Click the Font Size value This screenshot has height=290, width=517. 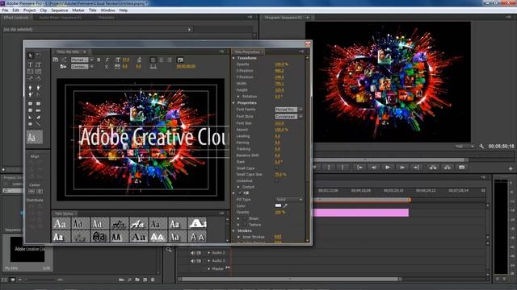click(280, 123)
